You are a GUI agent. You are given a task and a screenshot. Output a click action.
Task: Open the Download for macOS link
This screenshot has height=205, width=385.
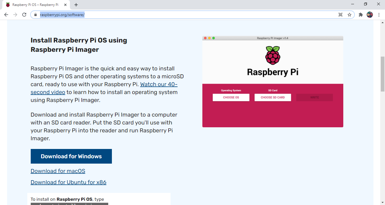(x=58, y=171)
